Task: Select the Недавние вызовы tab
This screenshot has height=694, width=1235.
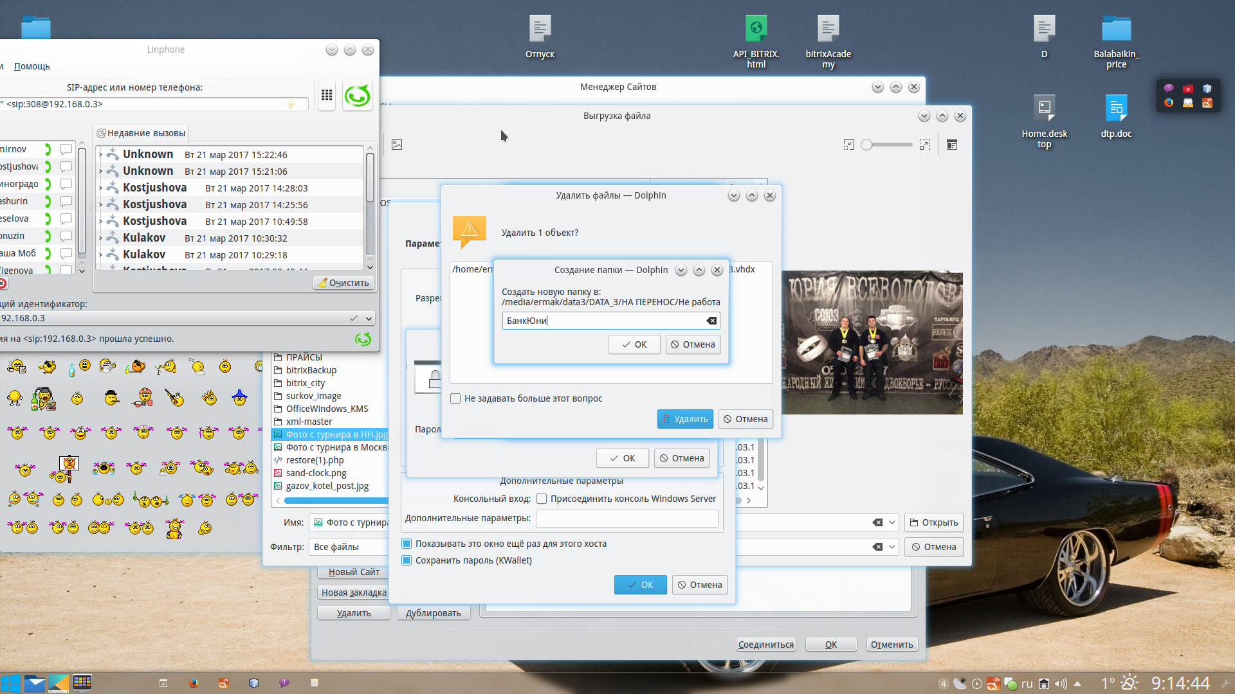Action: pos(142,133)
